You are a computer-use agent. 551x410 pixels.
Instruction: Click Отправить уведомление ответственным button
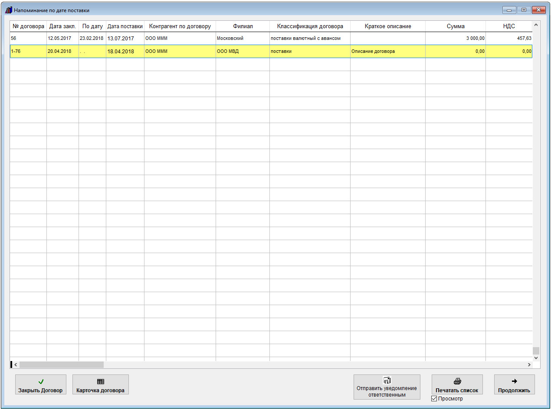pyautogui.click(x=387, y=387)
